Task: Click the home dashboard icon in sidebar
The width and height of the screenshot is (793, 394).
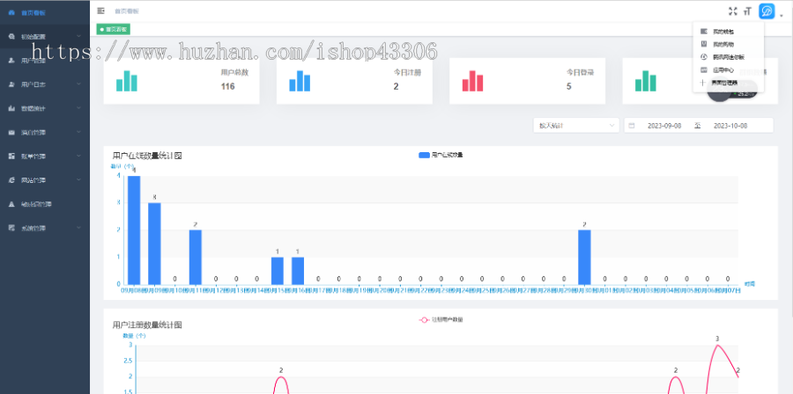Action: pyautogui.click(x=12, y=12)
